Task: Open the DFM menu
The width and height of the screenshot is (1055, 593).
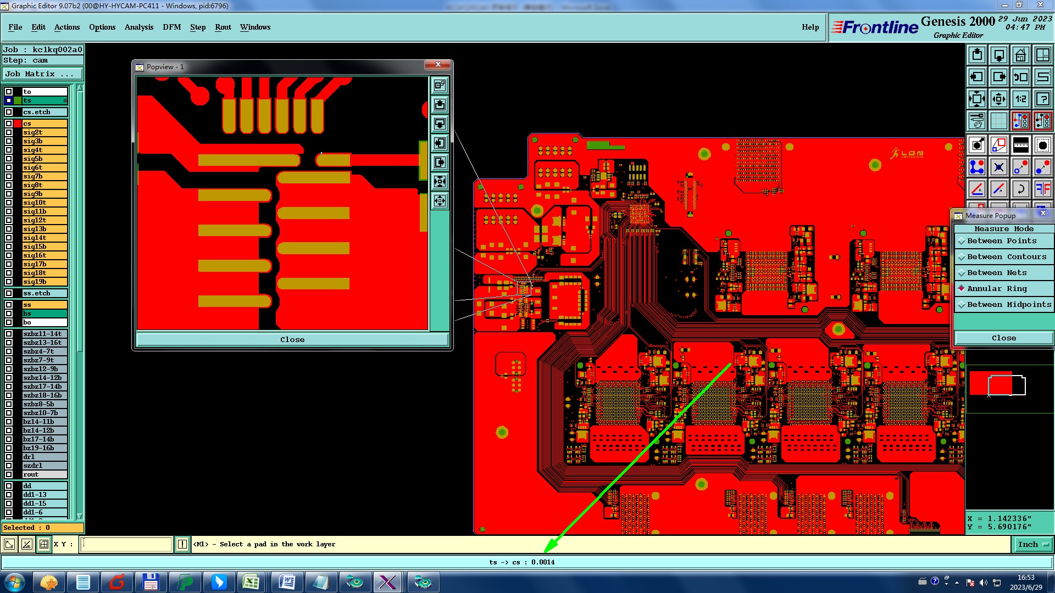Action: point(171,27)
